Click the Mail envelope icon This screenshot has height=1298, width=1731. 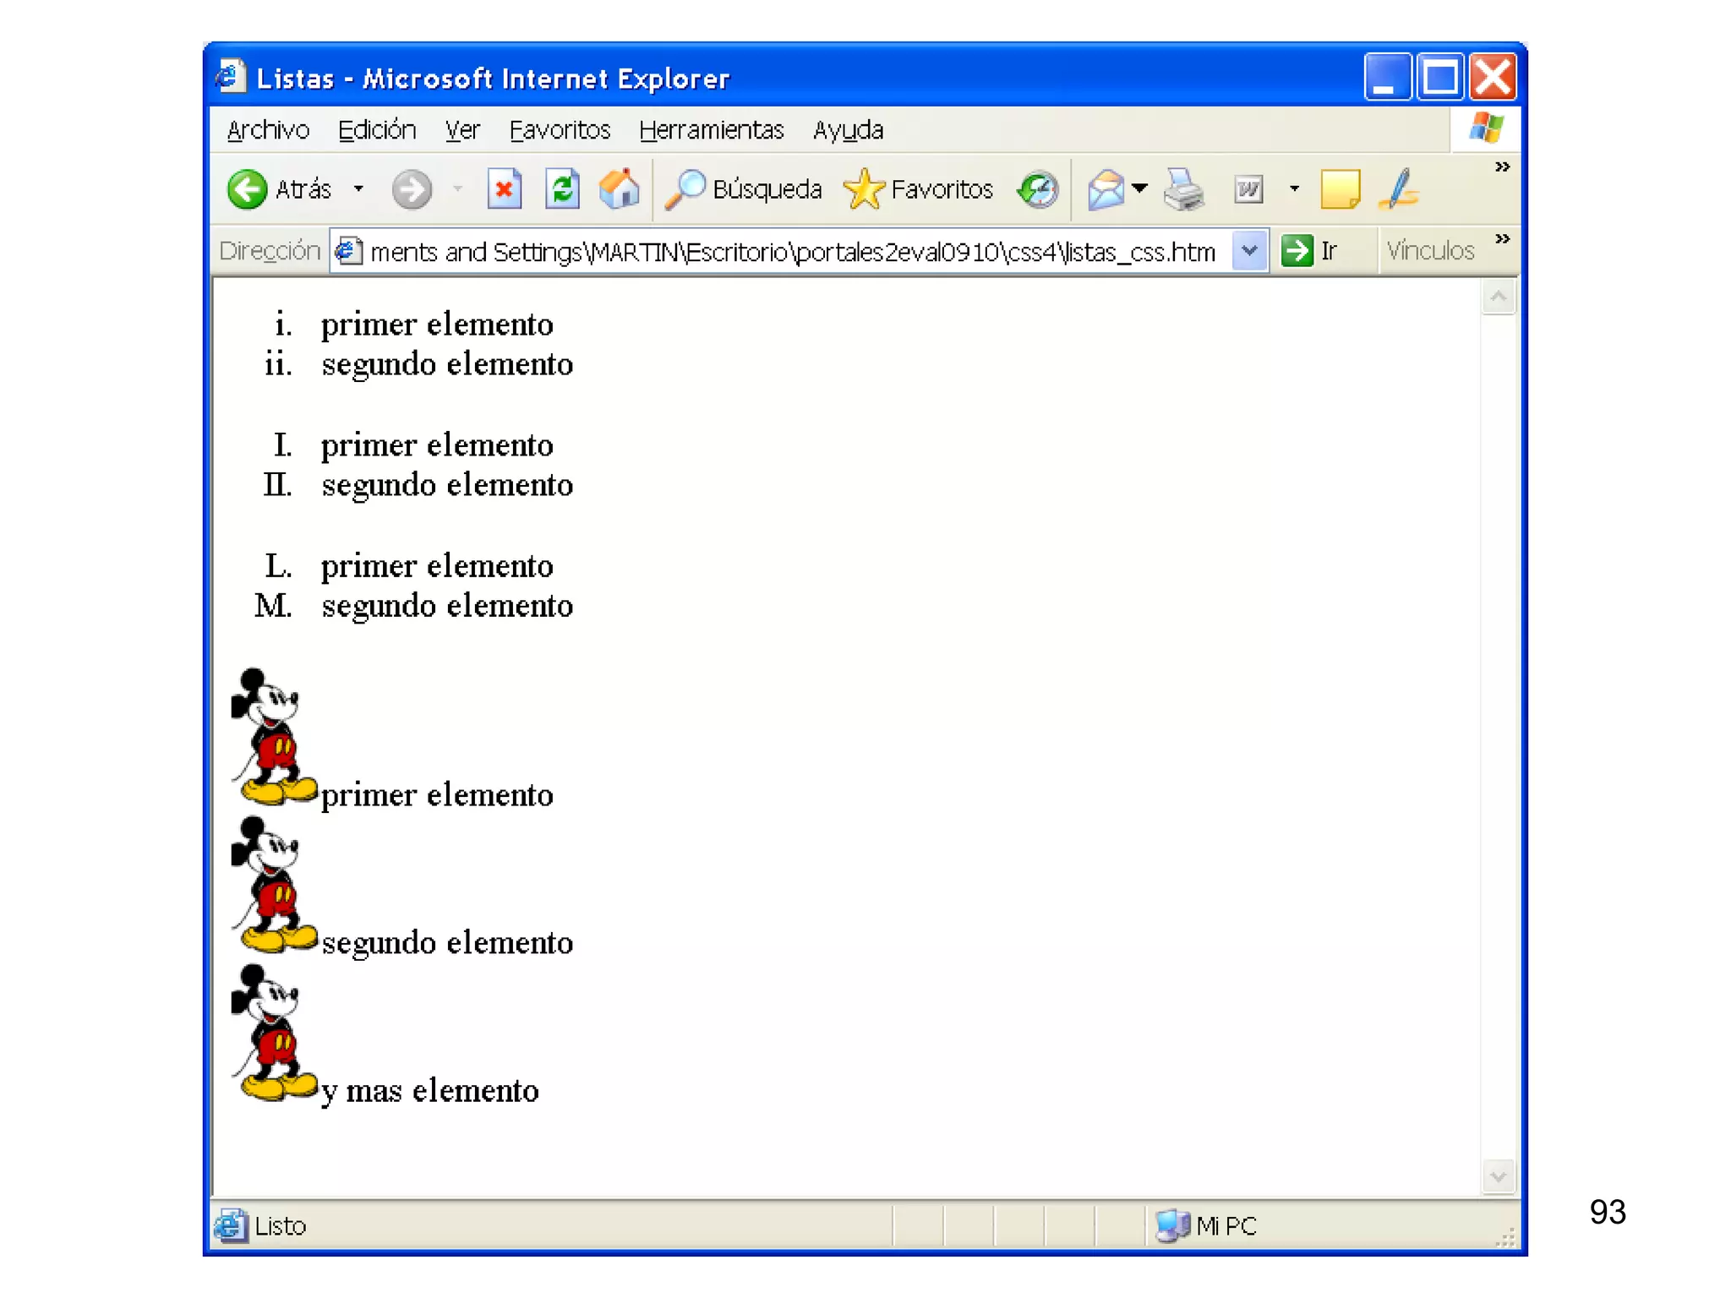point(1106,189)
